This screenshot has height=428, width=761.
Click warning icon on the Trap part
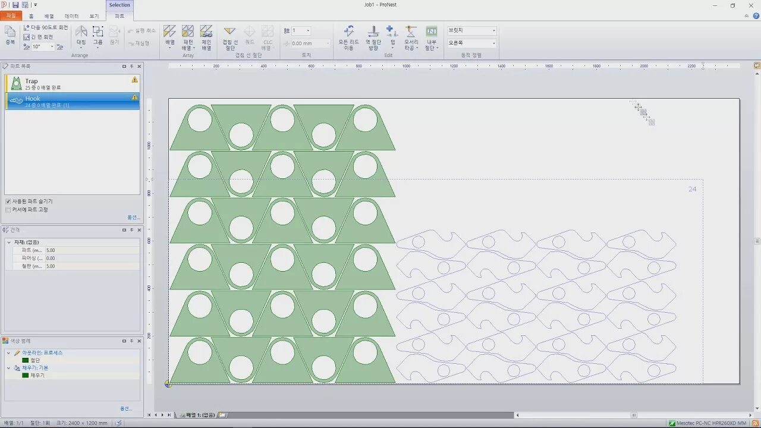134,80
